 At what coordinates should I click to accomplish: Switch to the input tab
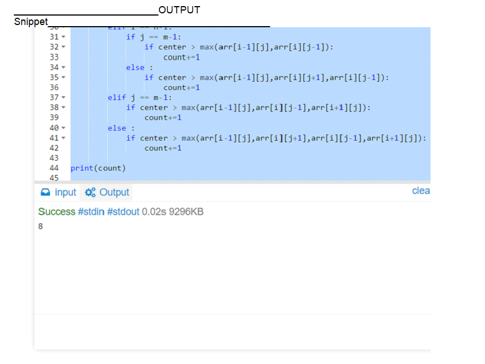tap(65, 192)
